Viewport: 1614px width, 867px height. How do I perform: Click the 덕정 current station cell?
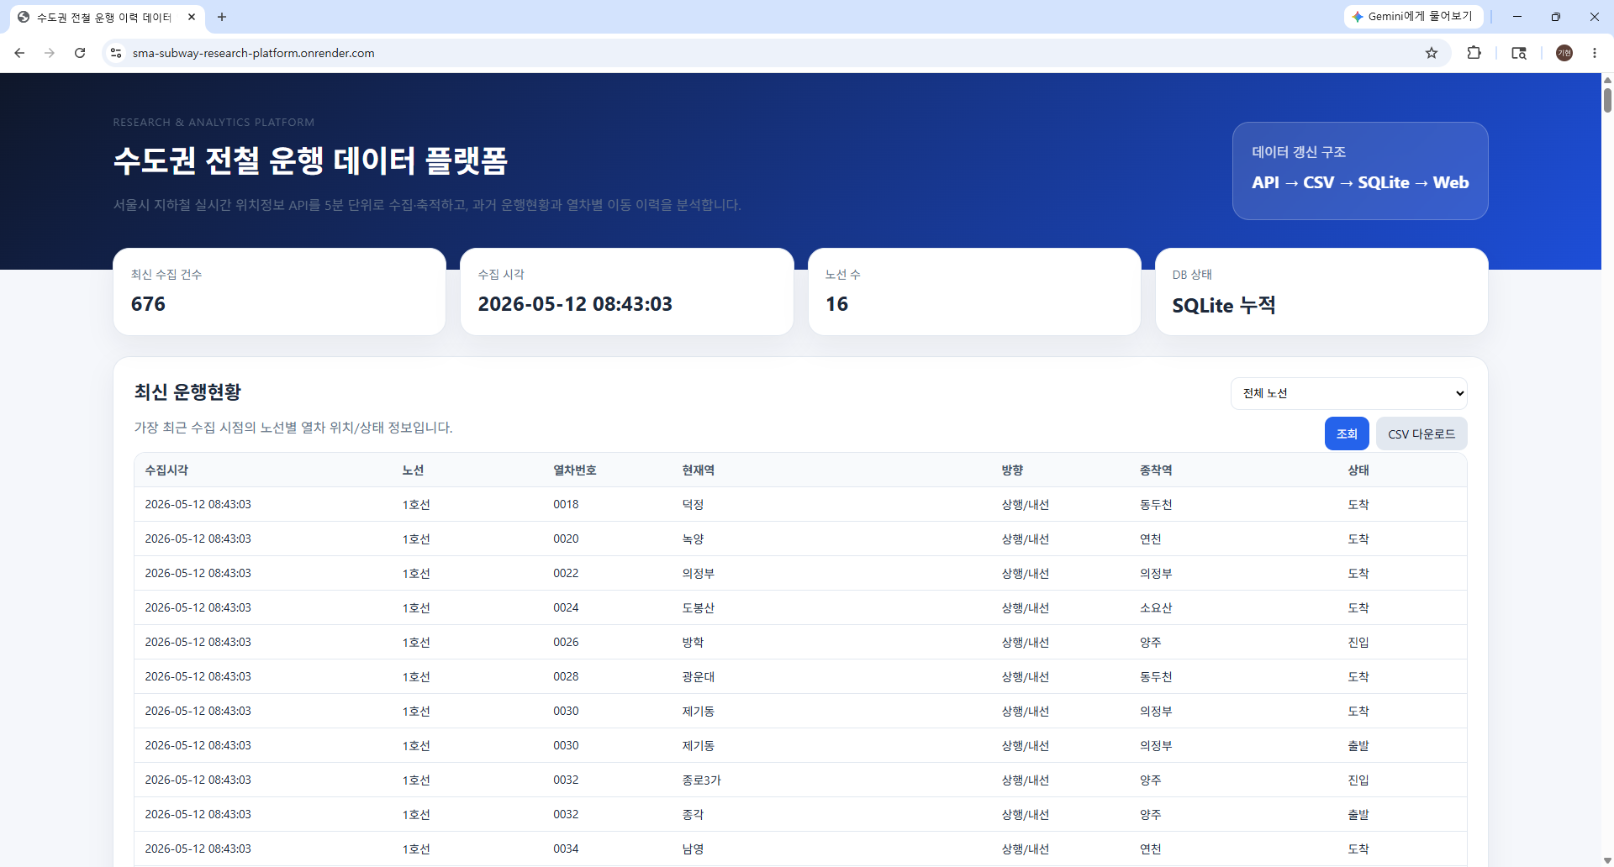(693, 505)
